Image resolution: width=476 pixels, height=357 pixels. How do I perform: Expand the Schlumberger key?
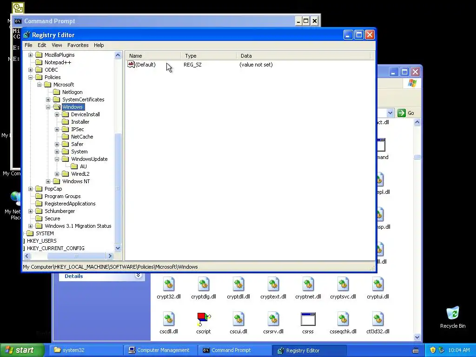tap(30, 211)
